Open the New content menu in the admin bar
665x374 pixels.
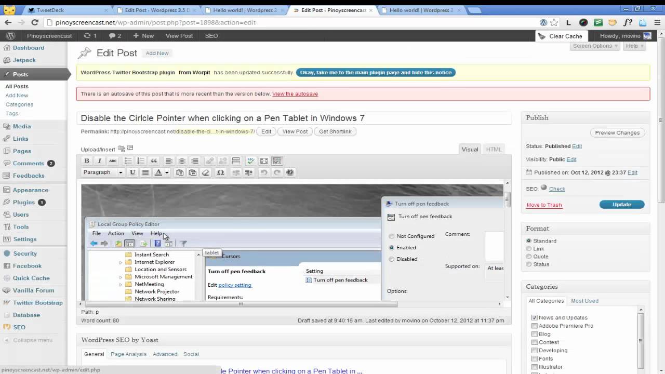pyautogui.click(x=143, y=36)
